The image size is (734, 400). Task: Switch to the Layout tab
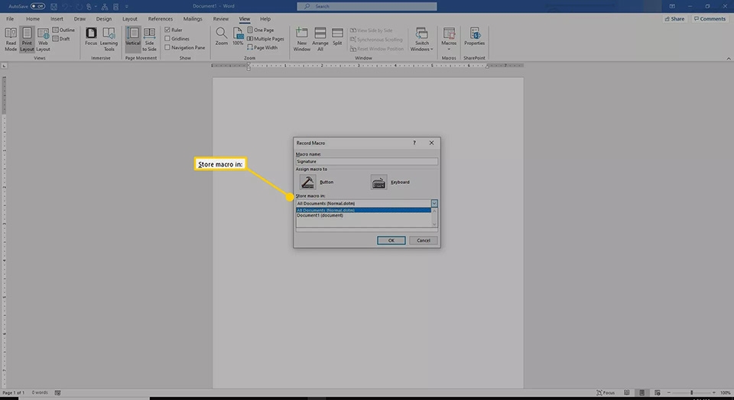pos(130,18)
